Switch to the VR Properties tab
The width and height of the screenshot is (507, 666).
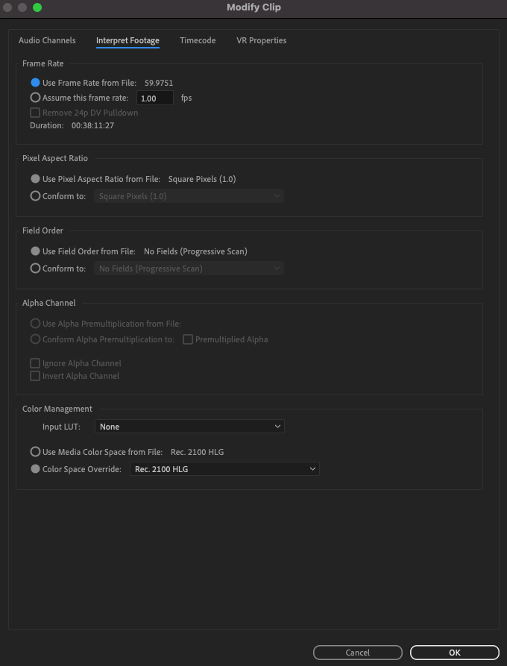pos(261,40)
